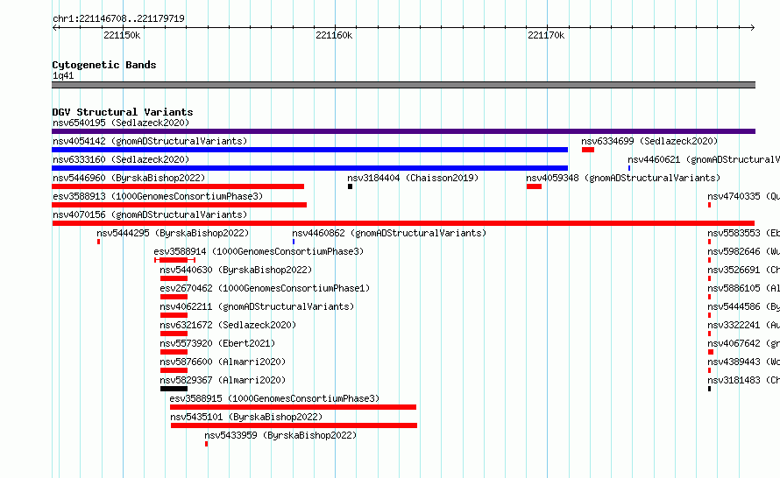Image resolution: width=780 pixels, height=478 pixels.
Task: Open variant nsv4054142 (gnomADStructuralVariants) label
Action: pyautogui.click(x=150, y=141)
